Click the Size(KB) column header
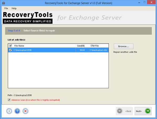 82,46
